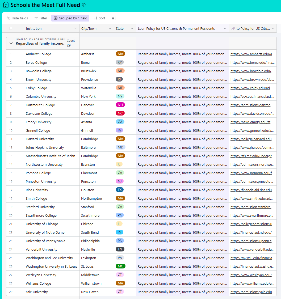Select the Grinnell College cell
Screen dimensions: 281x299
pos(52,130)
